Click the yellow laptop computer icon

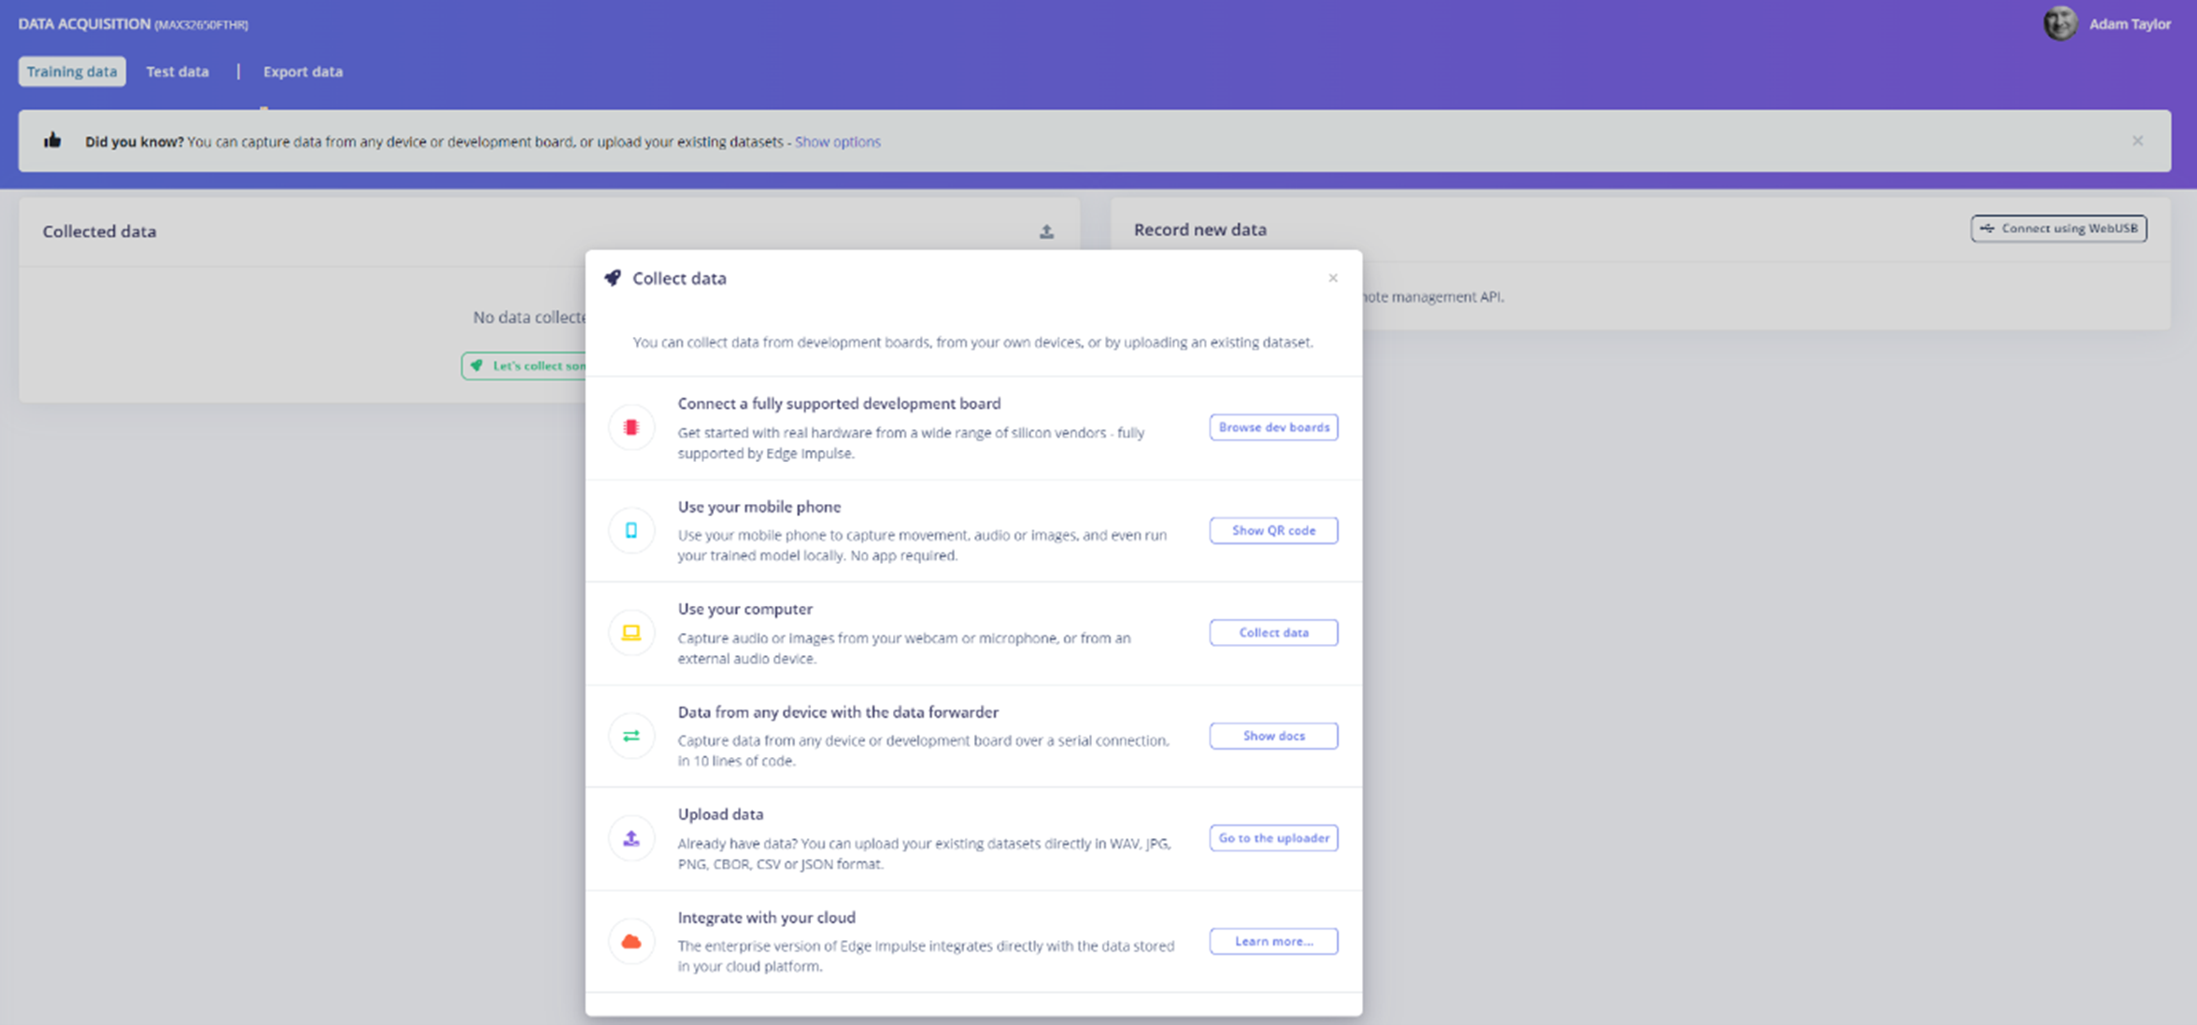[x=631, y=633]
